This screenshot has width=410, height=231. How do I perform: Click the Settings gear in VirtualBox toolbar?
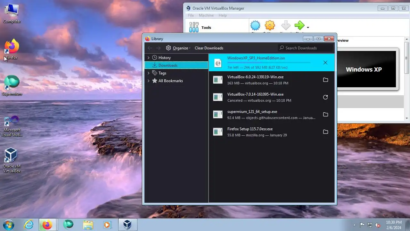[x=270, y=26]
